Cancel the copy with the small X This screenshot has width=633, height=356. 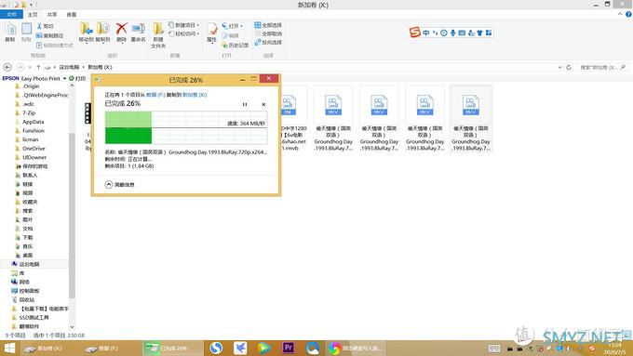263,104
